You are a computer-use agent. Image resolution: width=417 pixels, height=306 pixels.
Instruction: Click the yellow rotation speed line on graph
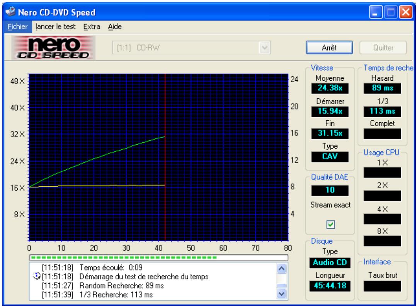point(97,186)
